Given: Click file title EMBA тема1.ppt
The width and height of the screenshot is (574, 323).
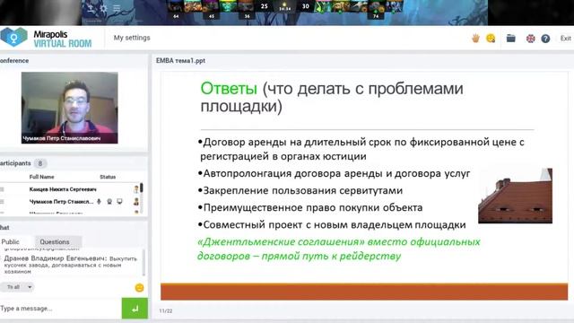Looking at the screenshot, I should tap(180, 60).
